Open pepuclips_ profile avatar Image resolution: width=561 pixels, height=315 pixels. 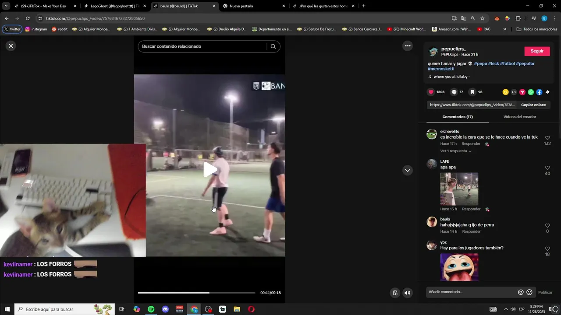[x=433, y=52]
